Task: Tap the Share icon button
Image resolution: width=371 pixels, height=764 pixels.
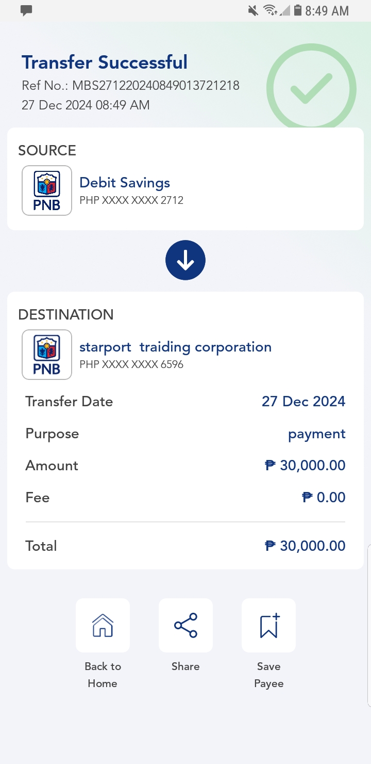Action: [x=185, y=625]
